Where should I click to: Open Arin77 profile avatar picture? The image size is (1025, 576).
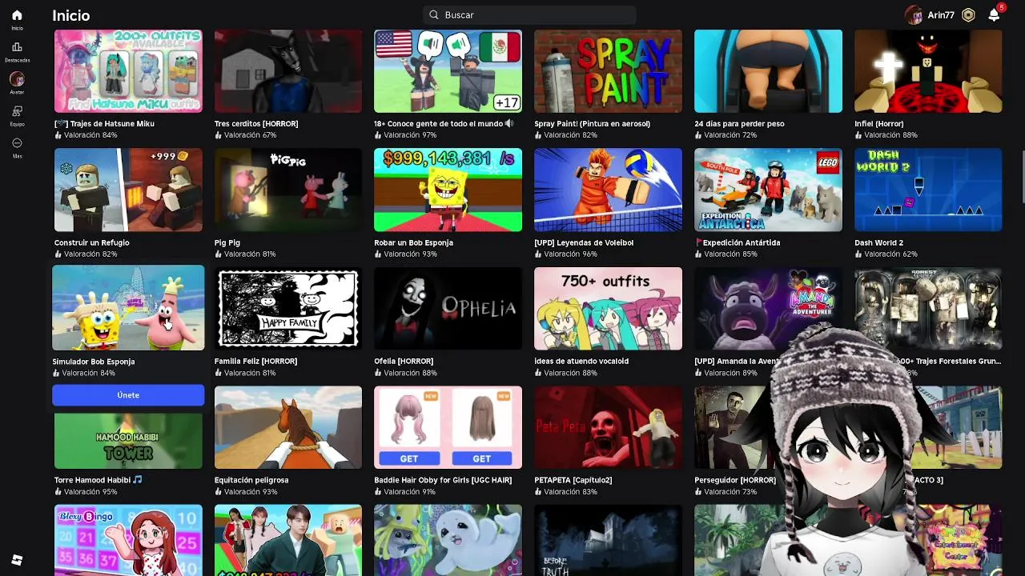pos(914,15)
